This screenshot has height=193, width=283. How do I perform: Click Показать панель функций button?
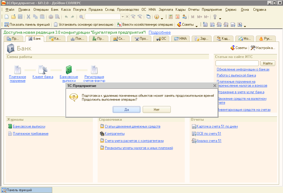27,24
